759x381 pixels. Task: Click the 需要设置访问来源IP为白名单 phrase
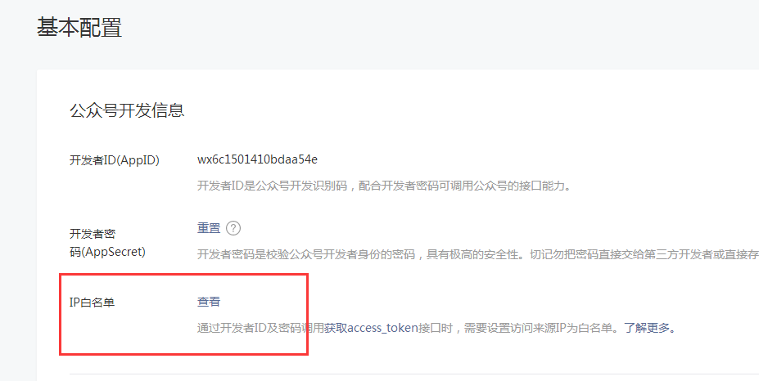(x=538, y=328)
